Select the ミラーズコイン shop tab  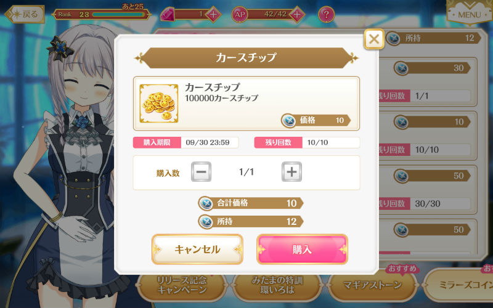pyautogui.click(x=458, y=285)
